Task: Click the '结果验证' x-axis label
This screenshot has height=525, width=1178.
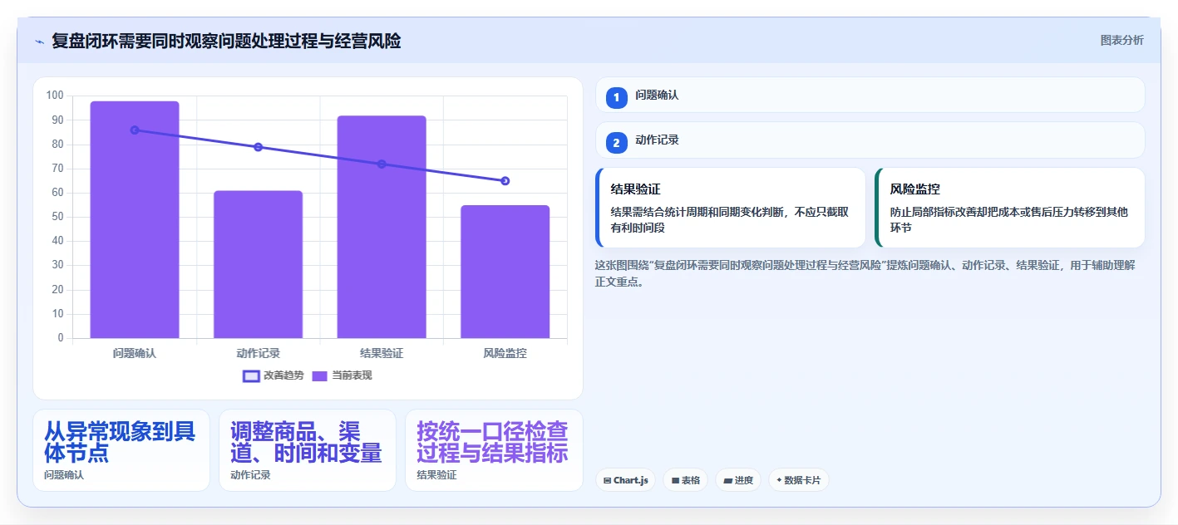Action: click(x=382, y=353)
